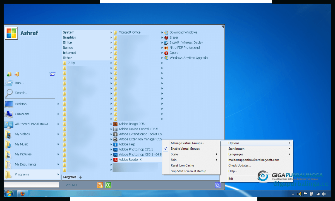Click the All Control Panel Items icon
Image resolution: width=335 pixels, height=201 pixels.
[9, 124]
